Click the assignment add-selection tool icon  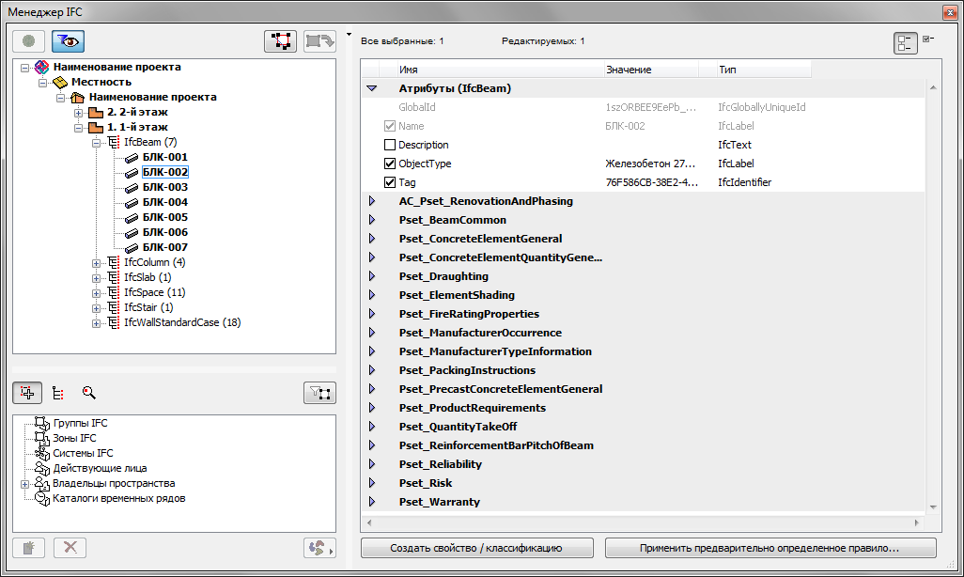(27, 393)
